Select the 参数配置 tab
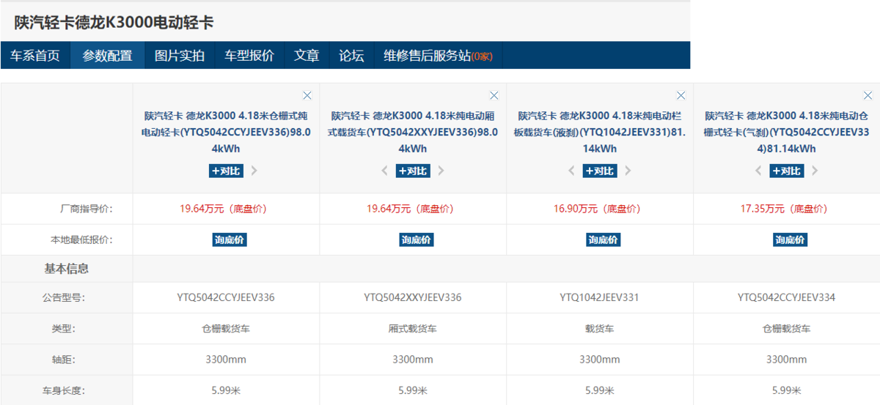 click(x=107, y=56)
